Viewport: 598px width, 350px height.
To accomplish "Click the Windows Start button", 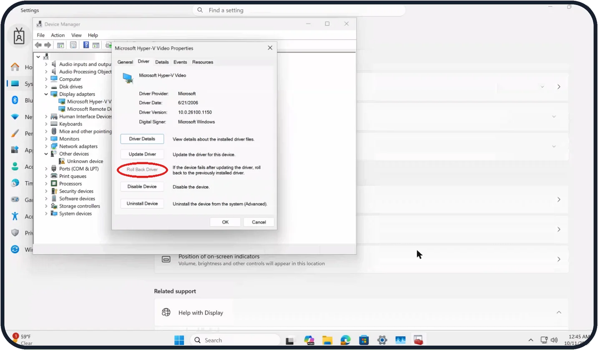I will pyautogui.click(x=179, y=340).
